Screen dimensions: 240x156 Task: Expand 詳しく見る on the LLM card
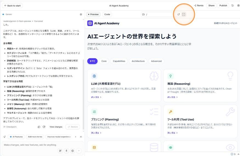click(96, 97)
